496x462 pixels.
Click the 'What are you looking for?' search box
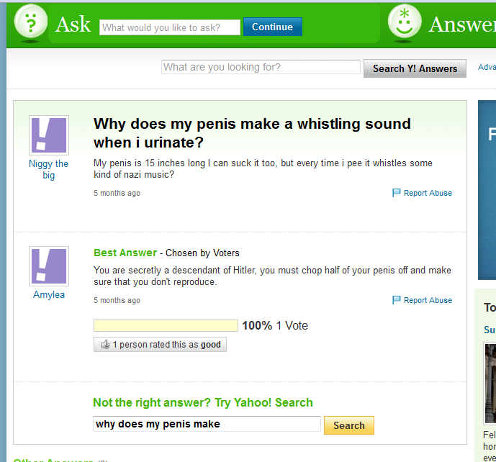[261, 68]
